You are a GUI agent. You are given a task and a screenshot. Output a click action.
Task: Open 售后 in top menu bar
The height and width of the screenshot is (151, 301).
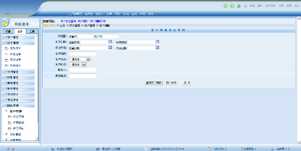click(134, 14)
